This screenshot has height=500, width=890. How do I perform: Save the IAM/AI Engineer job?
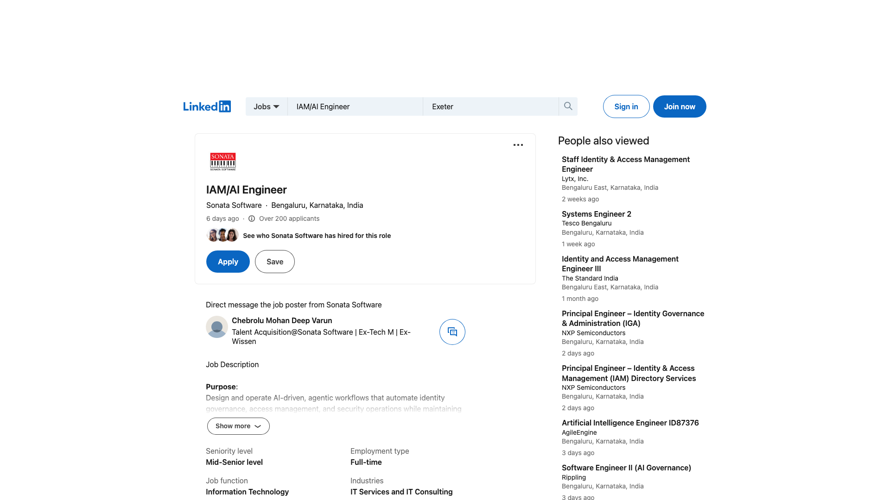[x=275, y=262]
